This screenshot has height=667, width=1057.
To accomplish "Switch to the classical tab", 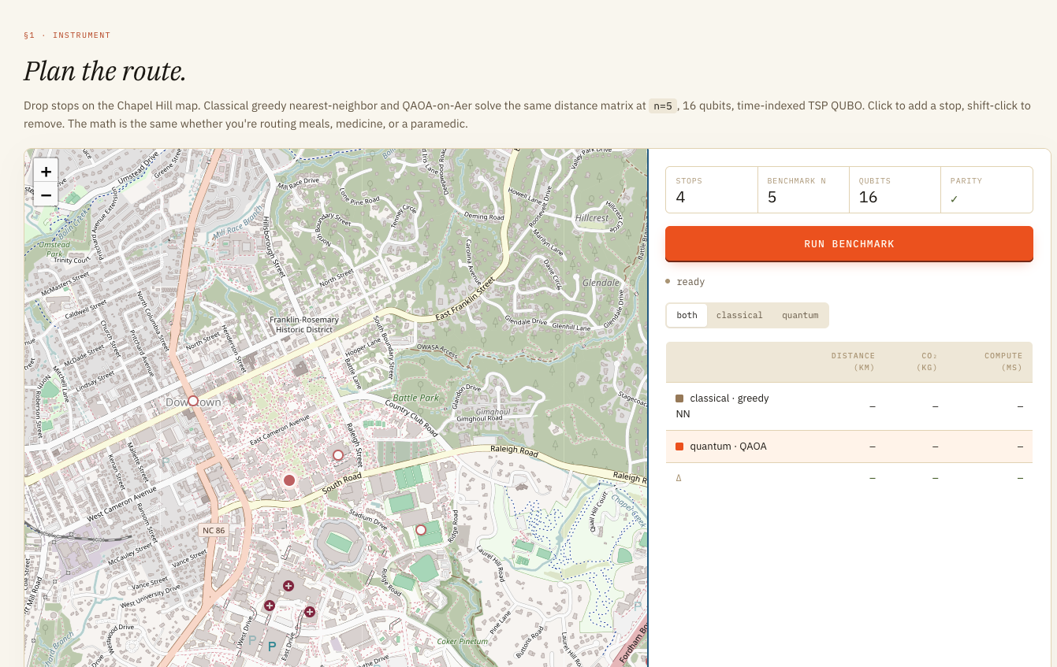I will (x=739, y=315).
